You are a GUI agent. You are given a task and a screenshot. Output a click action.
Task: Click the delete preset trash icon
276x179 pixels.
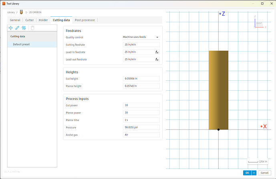pyautogui.click(x=32, y=28)
